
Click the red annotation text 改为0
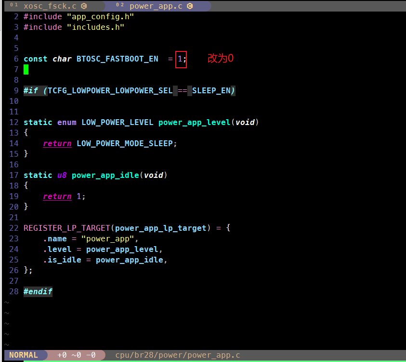tap(221, 58)
